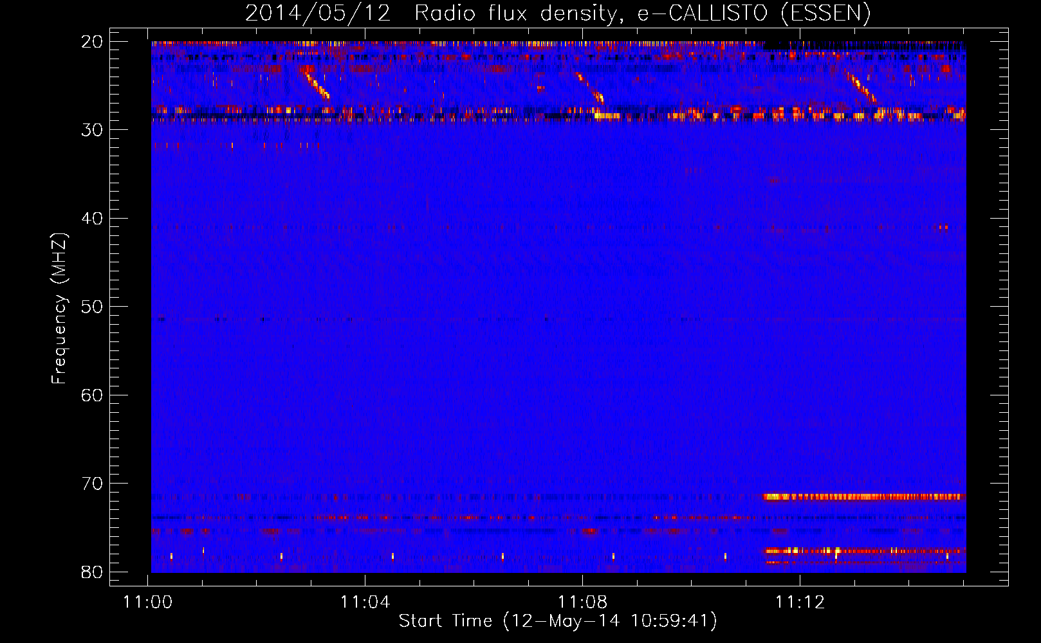The width and height of the screenshot is (1041, 643).
Task: Click the '60' frequency tick label
Action: 92,395
